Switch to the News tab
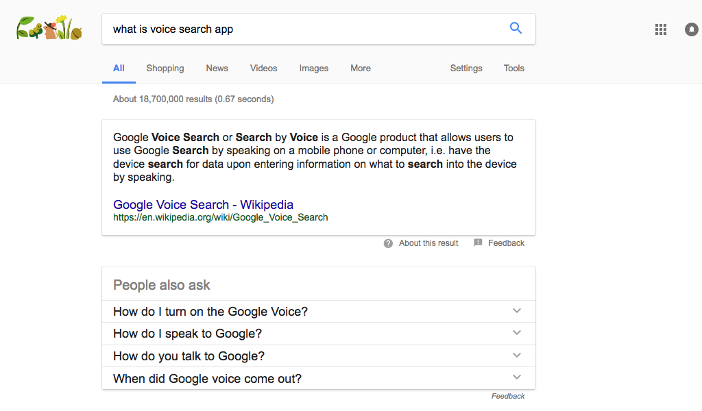 (217, 68)
